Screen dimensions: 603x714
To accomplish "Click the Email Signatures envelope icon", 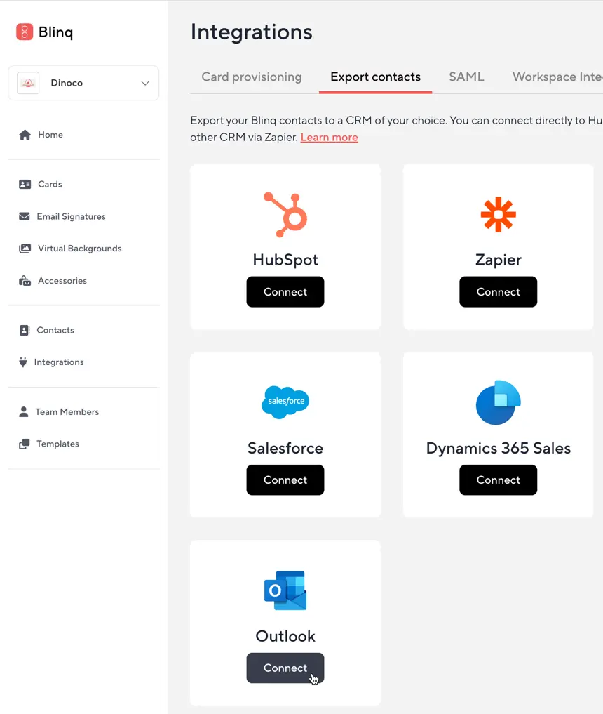I will [x=25, y=216].
